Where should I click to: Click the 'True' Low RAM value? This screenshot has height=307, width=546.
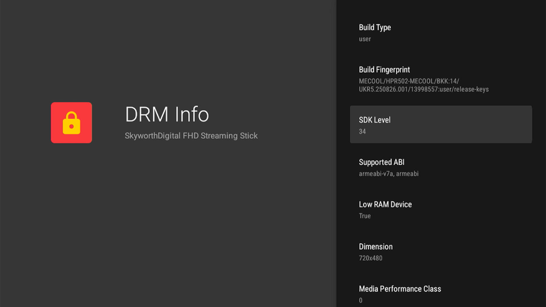(365, 215)
